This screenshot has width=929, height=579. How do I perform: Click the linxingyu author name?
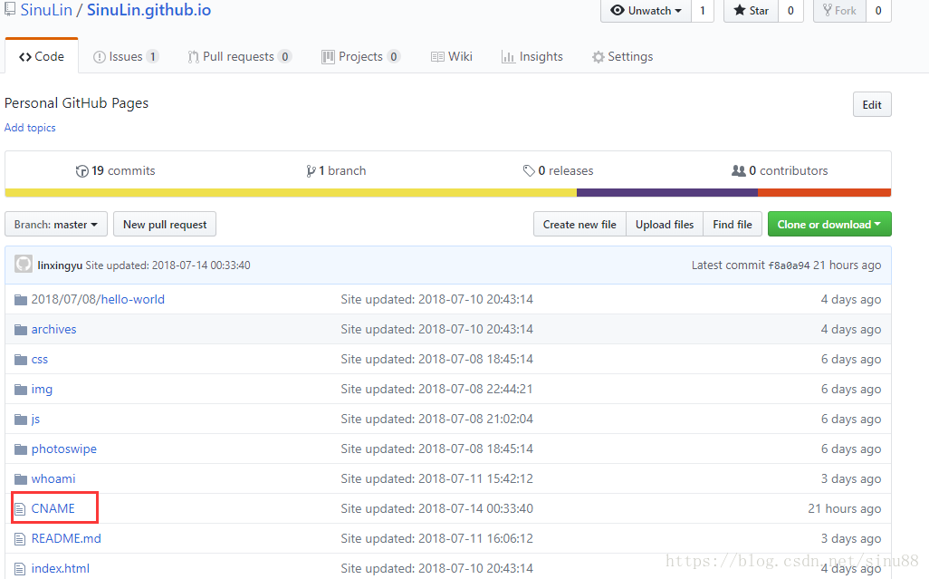coord(60,265)
